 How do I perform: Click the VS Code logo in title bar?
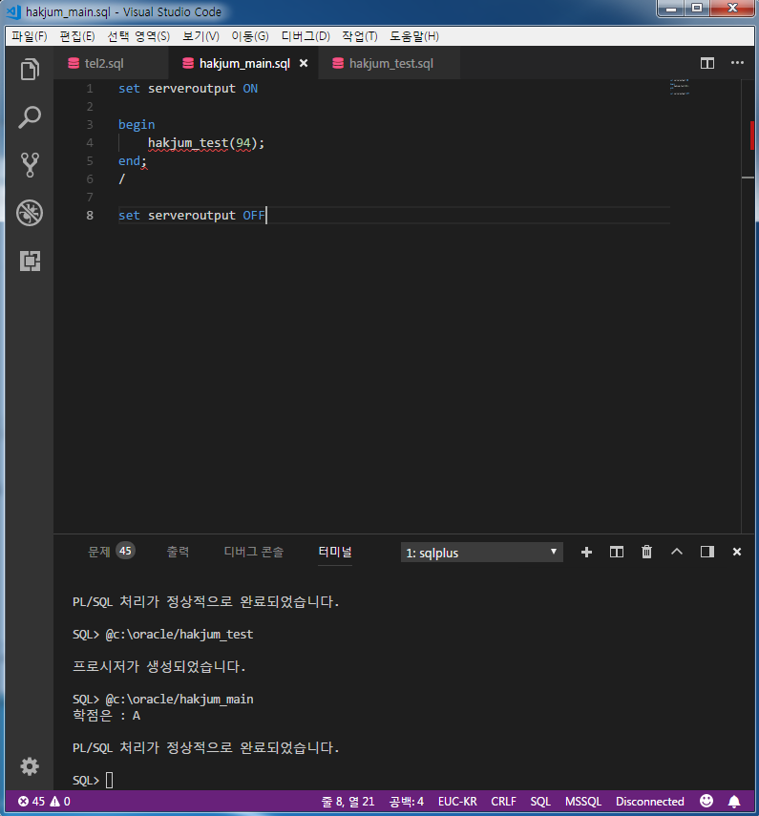pos(13,11)
